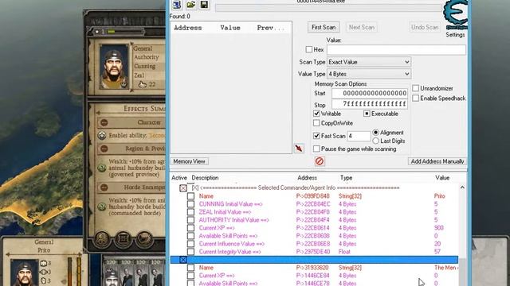Click Add Address Manually

point(437,161)
